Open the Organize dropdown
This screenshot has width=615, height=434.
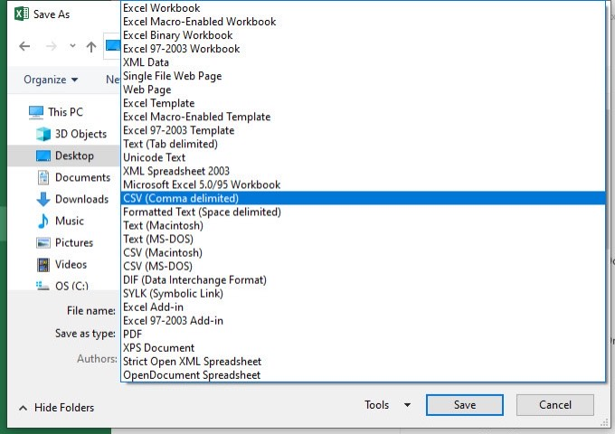coord(51,80)
